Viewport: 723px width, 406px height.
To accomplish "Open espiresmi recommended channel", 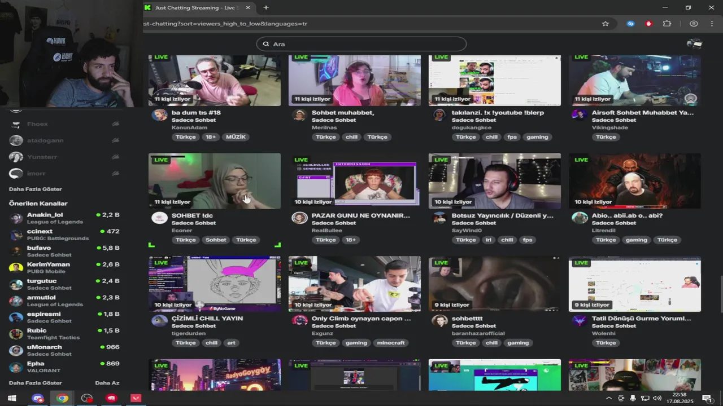I will (64, 317).
